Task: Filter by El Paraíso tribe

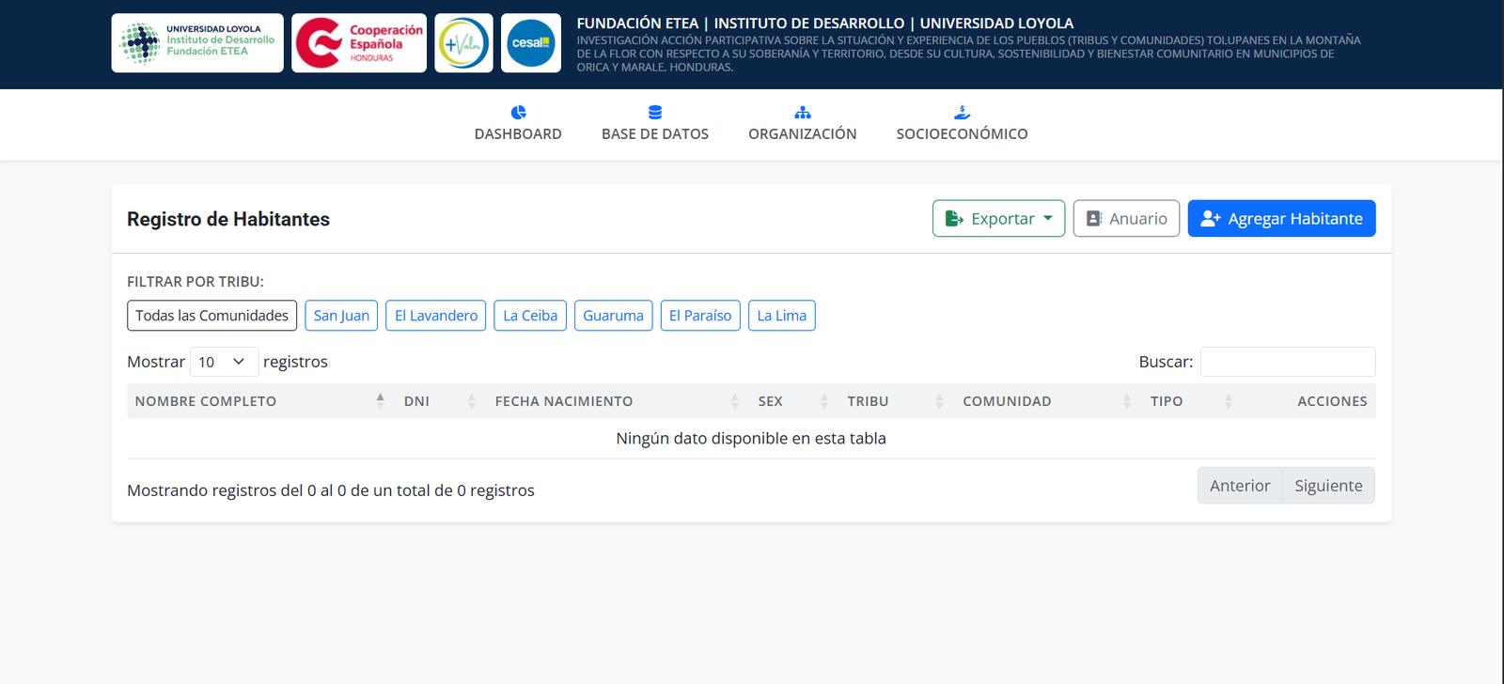Action: pos(700,316)
